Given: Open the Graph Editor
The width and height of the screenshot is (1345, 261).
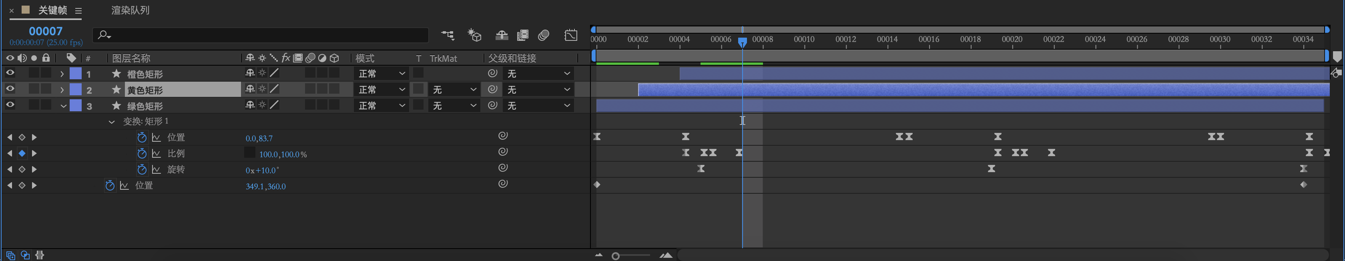Looking at the screenshot, I should click(571, 36).
